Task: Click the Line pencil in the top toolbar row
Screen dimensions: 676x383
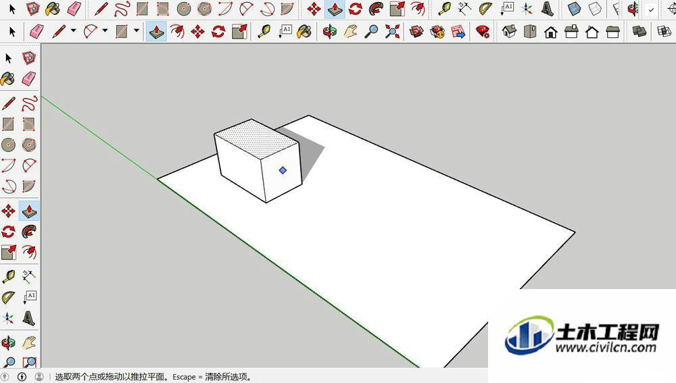Action: pos(101,9)
